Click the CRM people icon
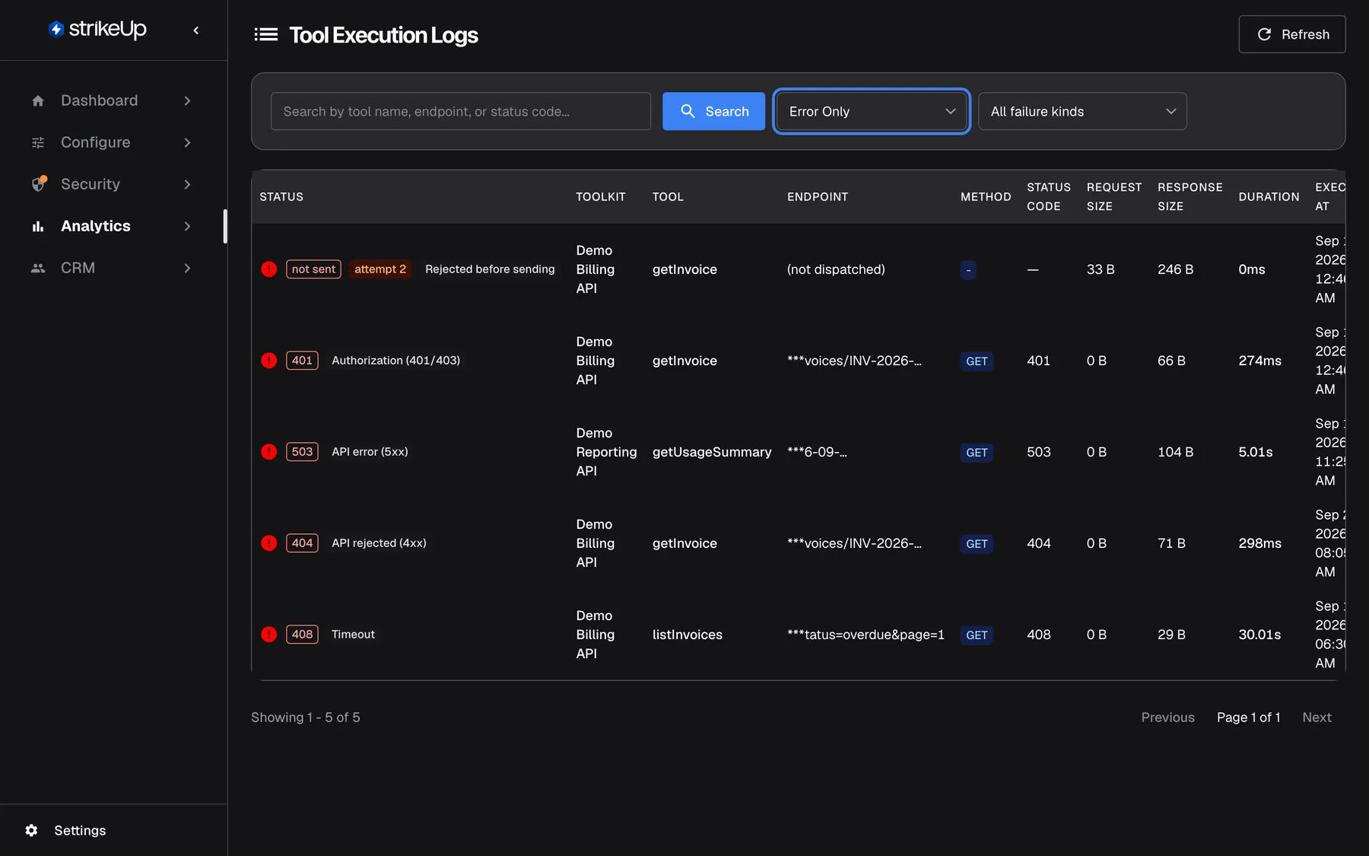Image resolution: width=1369 pixels, height=856 pixels. coord(38,268)
